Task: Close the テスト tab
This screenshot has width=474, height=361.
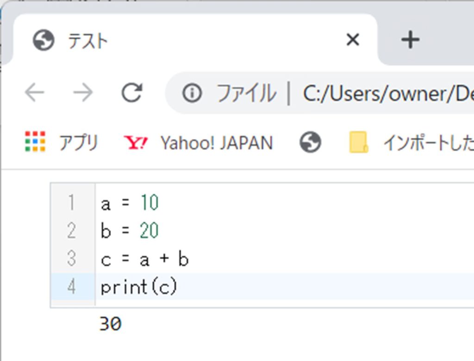Action: click(x=353, y=40)
